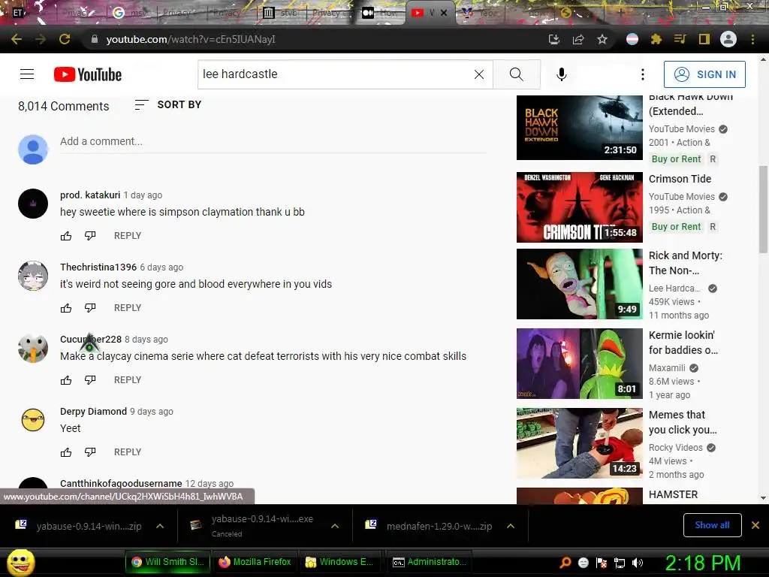769x577 pixels.
Task: Click the smiley Start button
Action: tap(20, 562)
